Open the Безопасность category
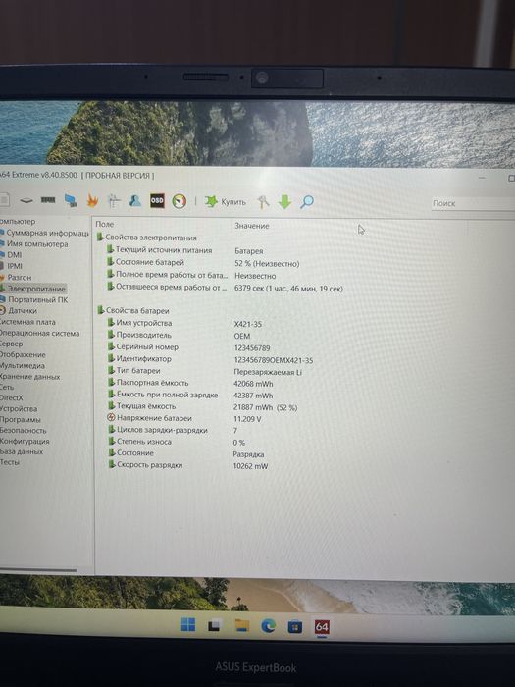 [24, 430]
